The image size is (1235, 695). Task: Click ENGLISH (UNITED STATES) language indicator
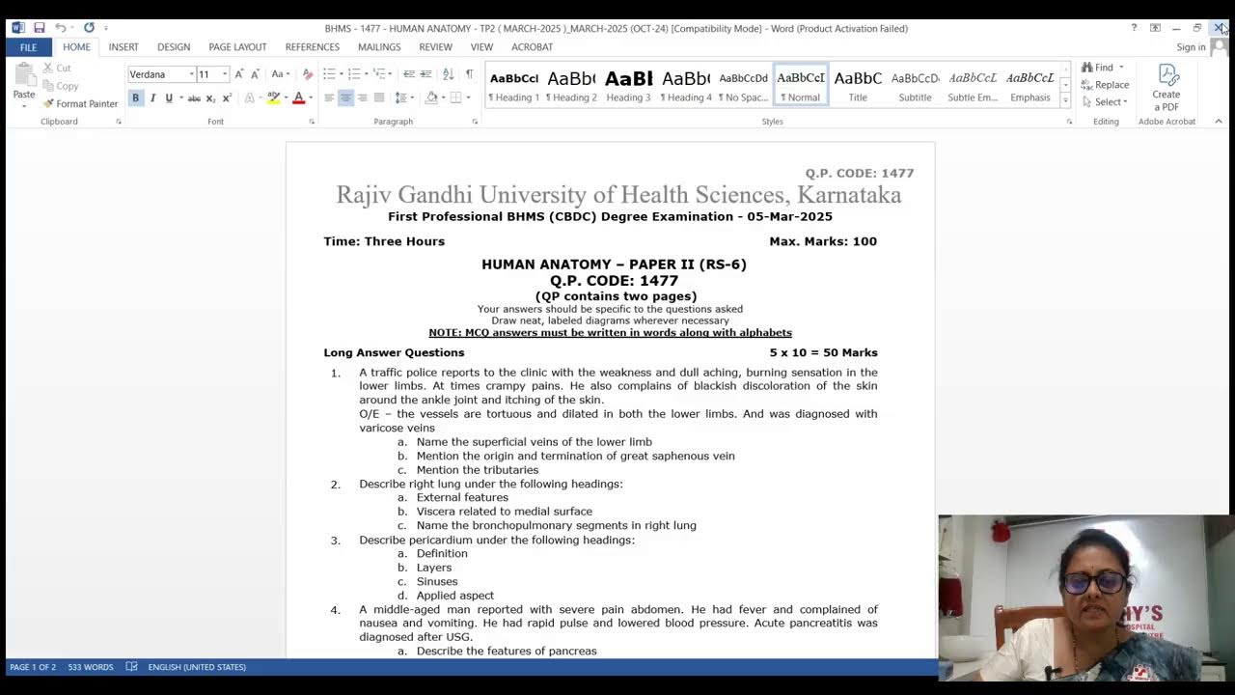point(197,667)
